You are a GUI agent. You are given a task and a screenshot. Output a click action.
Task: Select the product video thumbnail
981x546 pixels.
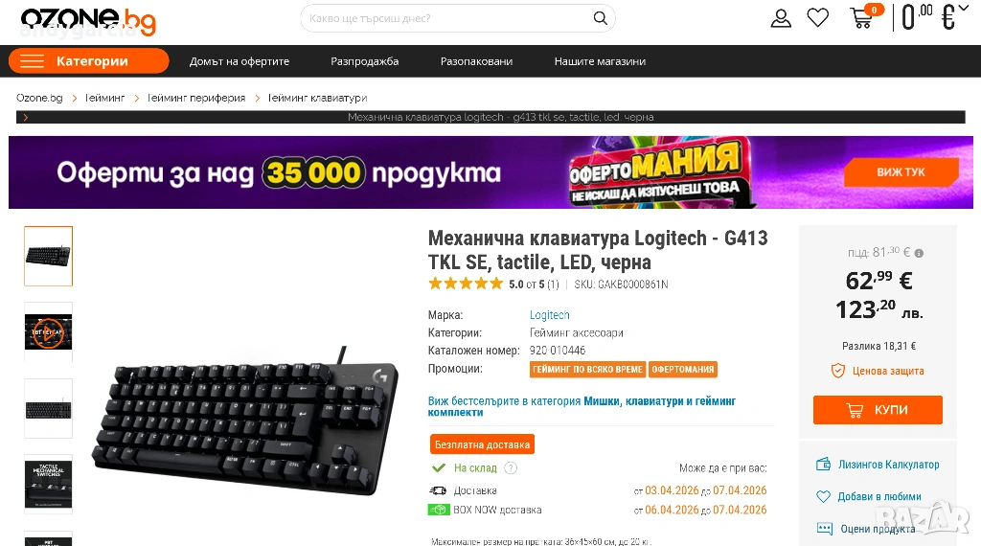click(48, 331)
